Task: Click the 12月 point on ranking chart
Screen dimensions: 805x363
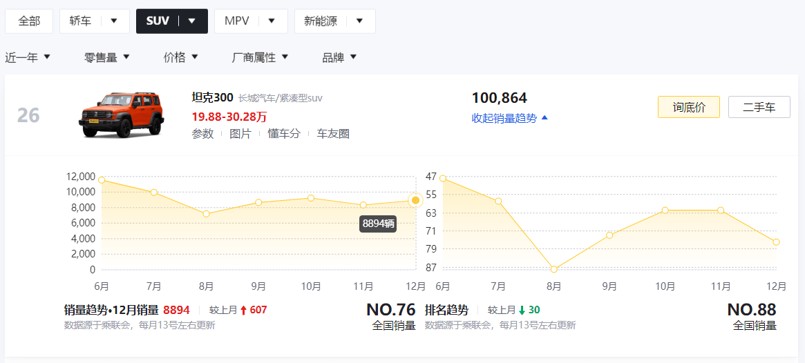Action: click(776, 242)
